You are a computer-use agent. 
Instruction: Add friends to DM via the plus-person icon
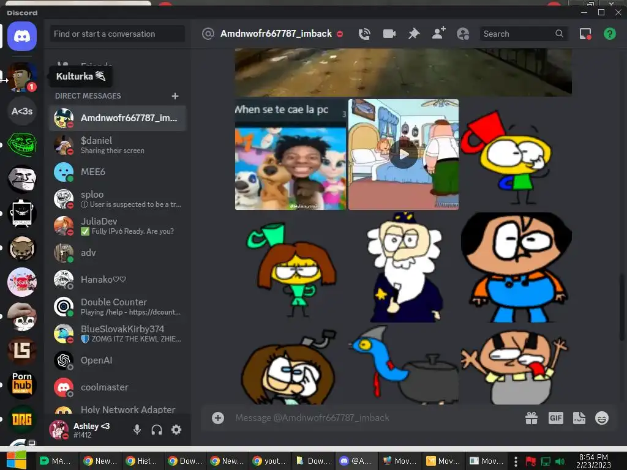tap(438, 34)
